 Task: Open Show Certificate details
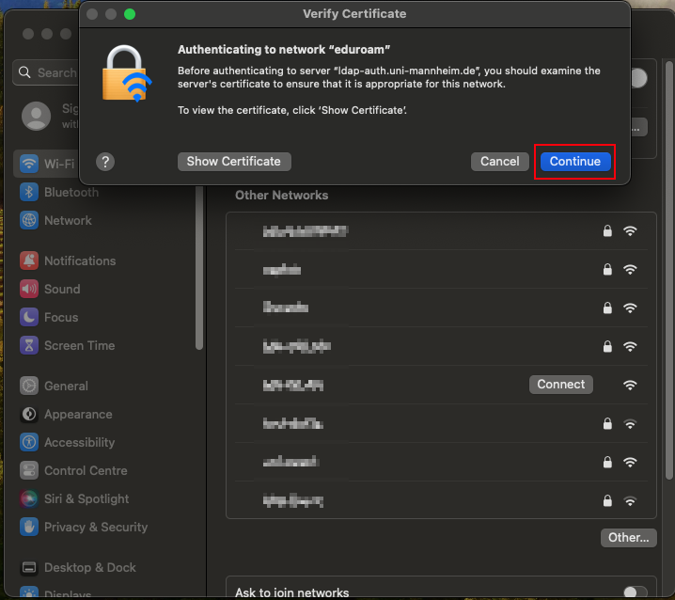[x=234, y=162]
